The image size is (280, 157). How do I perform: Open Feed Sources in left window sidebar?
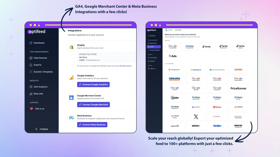(38, 58)
